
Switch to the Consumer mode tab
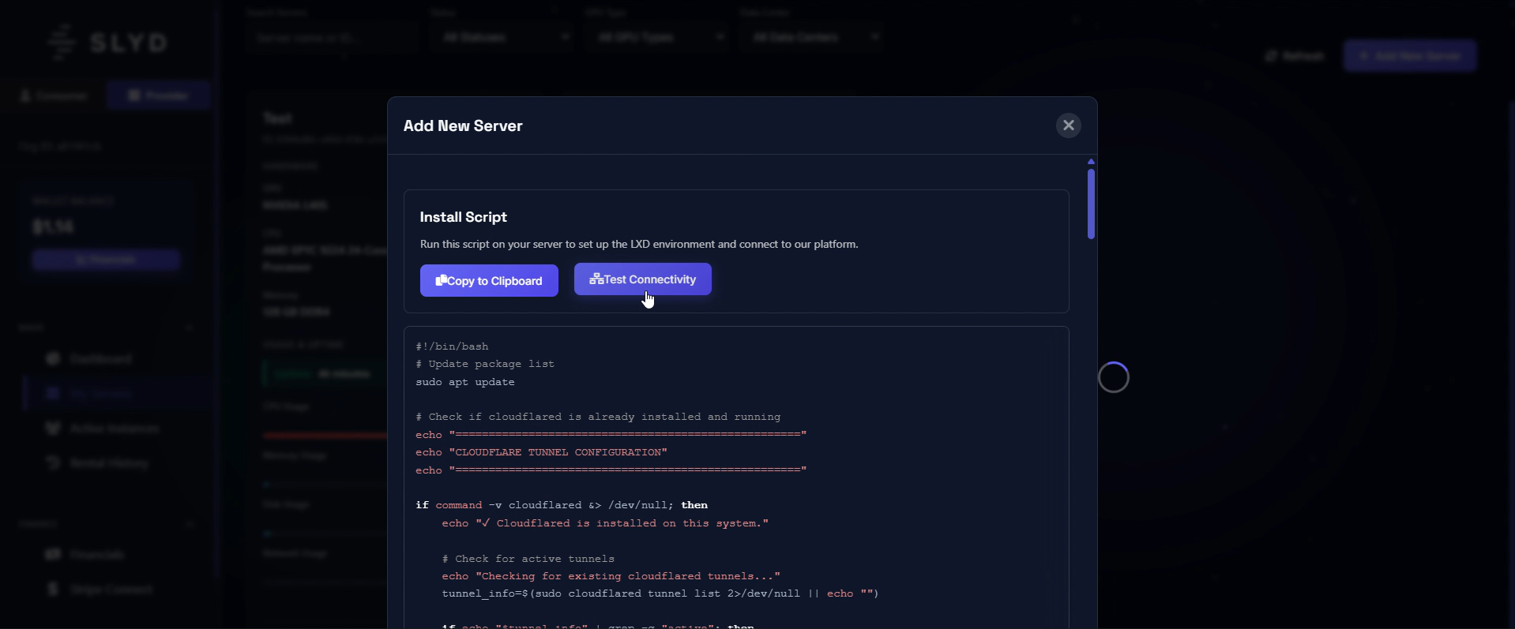click(54, 95)
